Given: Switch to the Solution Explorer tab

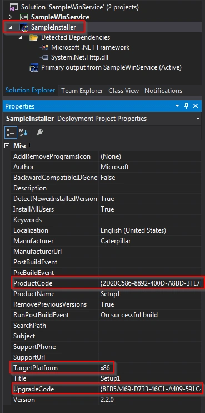Looking at the screenshot, I should (30, 91).
